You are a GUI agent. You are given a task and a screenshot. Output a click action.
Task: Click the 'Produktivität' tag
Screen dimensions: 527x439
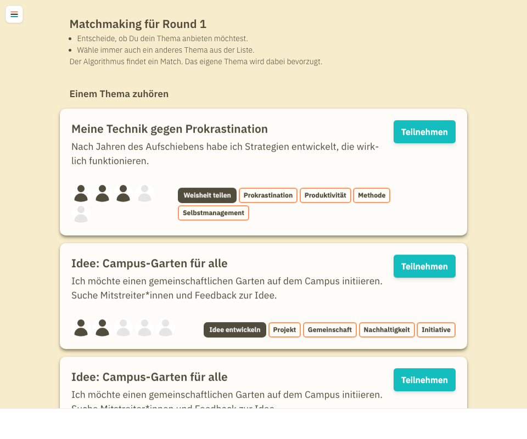click(x=325, y=195)
